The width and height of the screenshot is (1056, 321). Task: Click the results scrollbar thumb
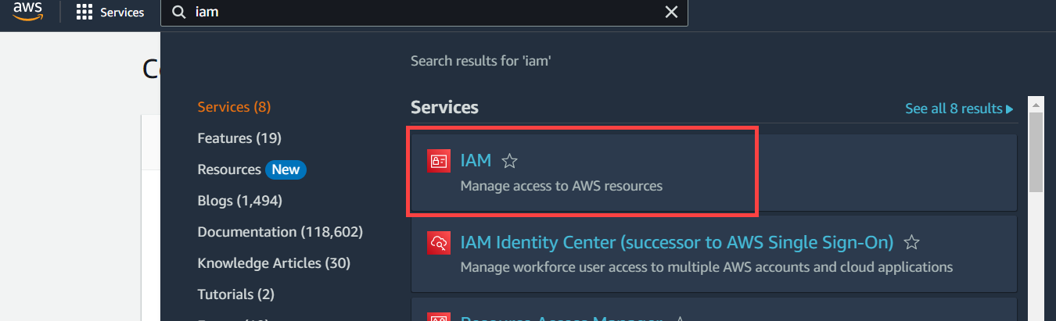(1036, 152)
